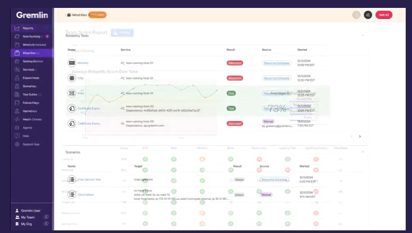Image resolution: width=412 pixels, height=233 pixels.
Task: Click the Experiments flask icon in sidebar
Action: (x=17, y=77)
